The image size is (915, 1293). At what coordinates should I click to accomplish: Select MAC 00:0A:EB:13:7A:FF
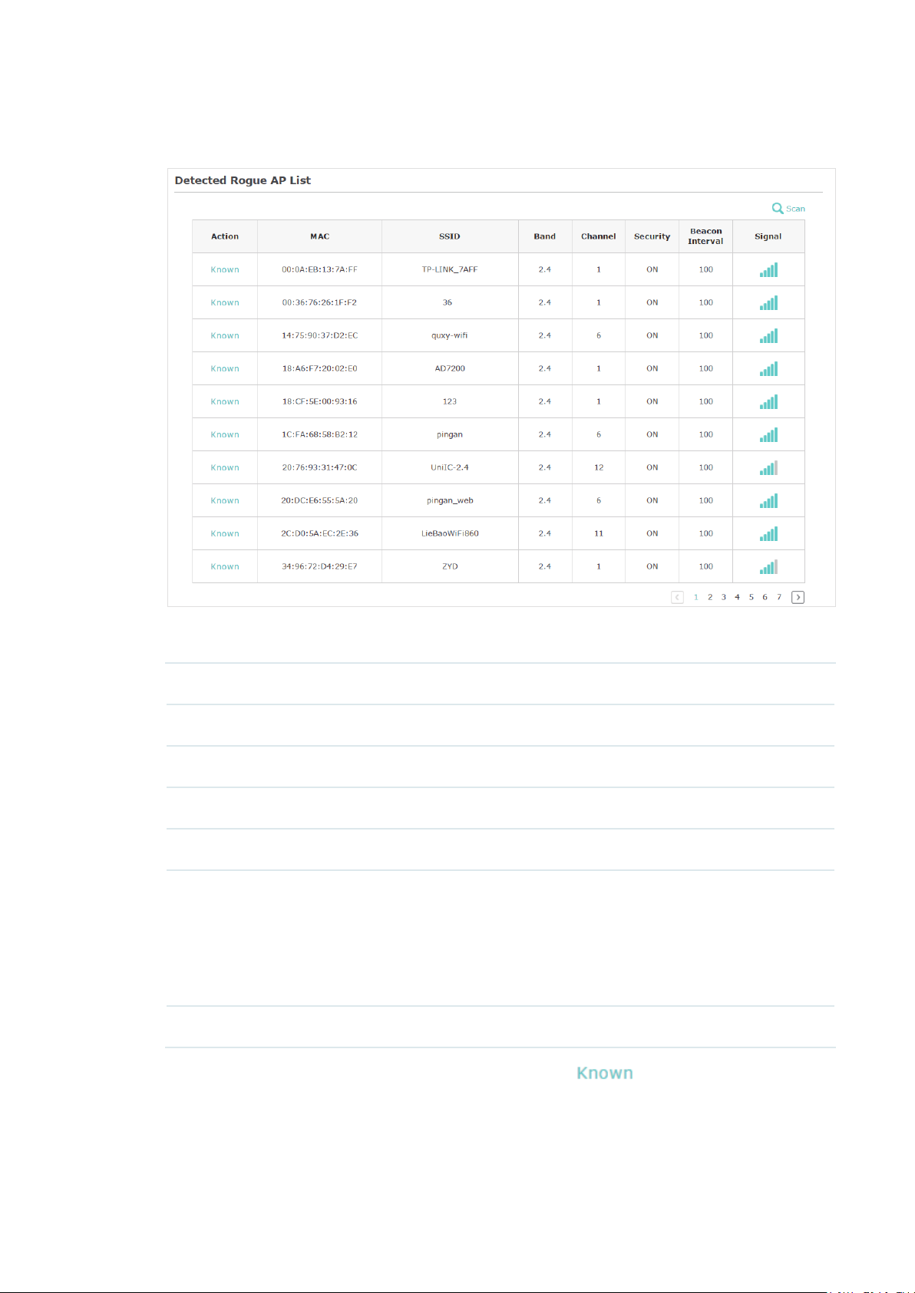(x=319, y=269)
